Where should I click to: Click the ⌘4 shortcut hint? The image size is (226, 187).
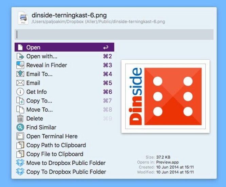(108, 74)
